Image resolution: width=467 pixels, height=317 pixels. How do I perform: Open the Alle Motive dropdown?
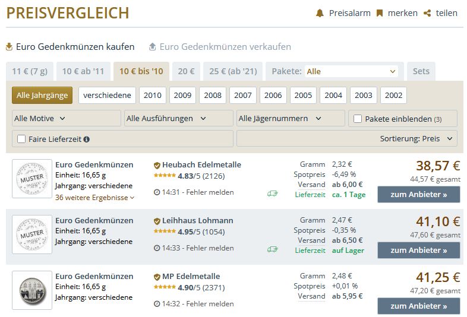(66, 118)
